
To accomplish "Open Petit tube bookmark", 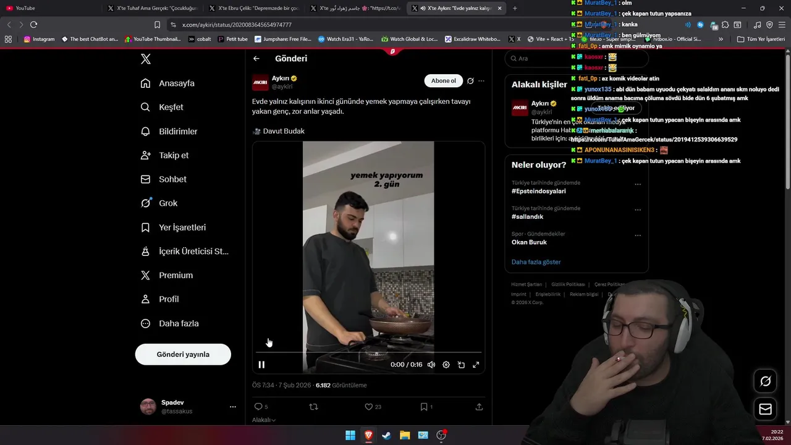I will 233,39.
